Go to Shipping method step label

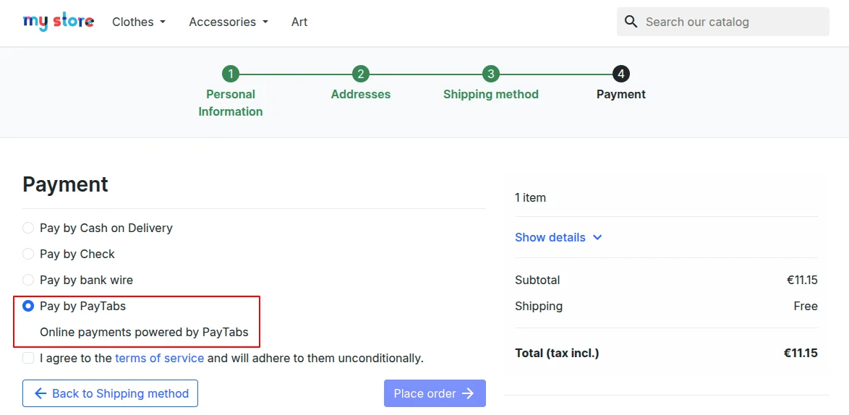pos(490,94)
